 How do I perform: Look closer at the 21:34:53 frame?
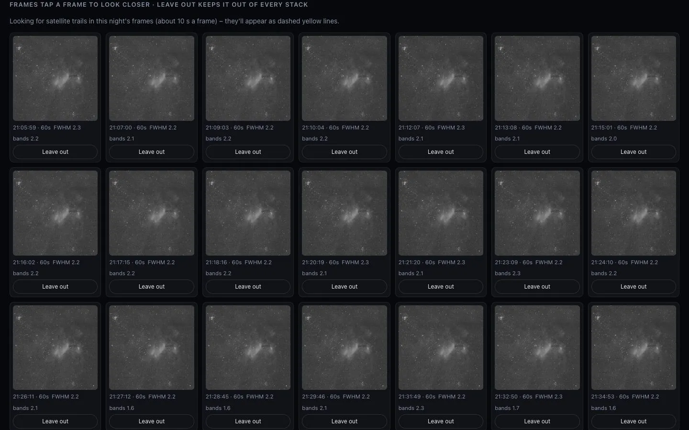(633, 347)
